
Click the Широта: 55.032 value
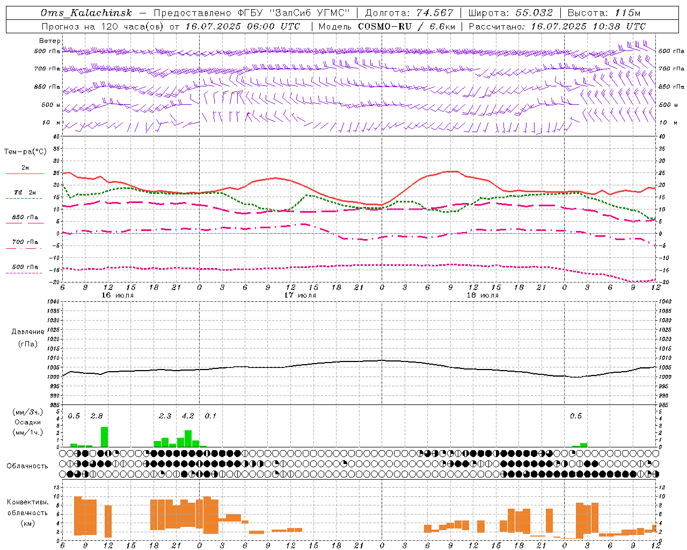510,13
